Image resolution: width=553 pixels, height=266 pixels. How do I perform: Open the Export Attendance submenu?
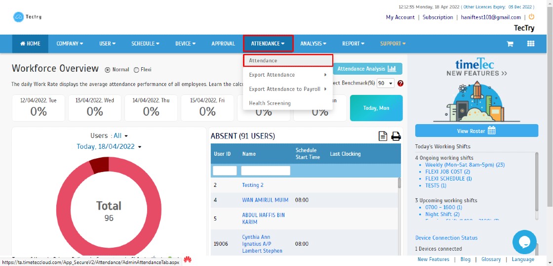[x=288, y=75]
